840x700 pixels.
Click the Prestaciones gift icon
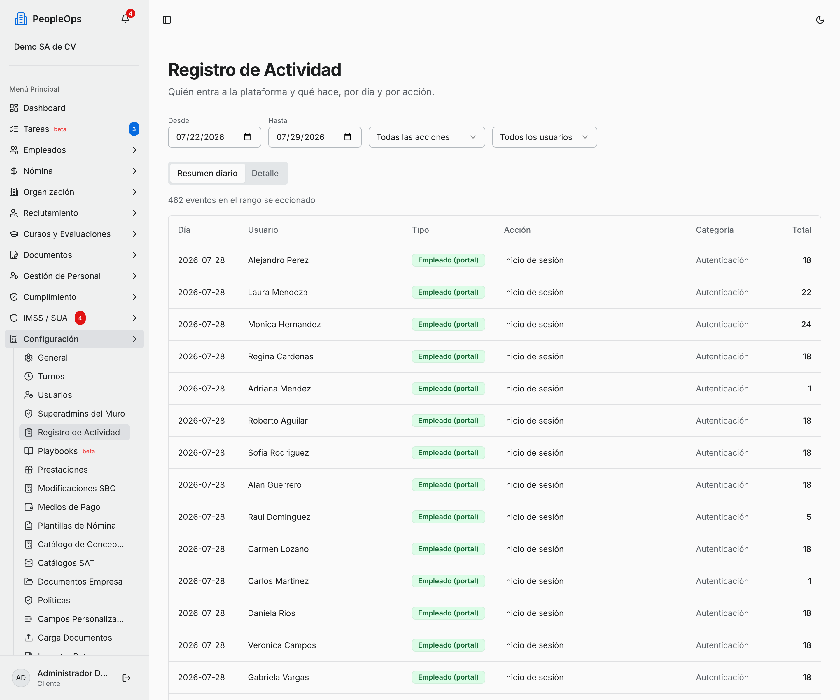(28, 470)
